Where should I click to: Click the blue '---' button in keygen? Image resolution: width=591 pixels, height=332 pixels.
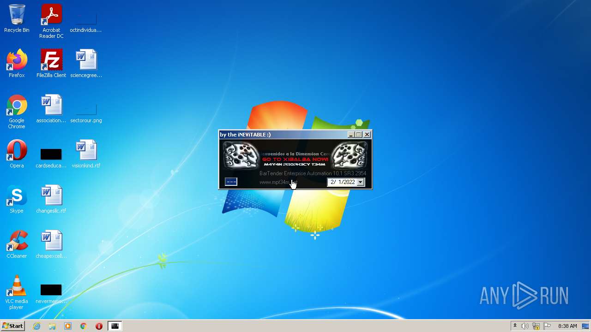pyautogui.click(x=231, y=182)
